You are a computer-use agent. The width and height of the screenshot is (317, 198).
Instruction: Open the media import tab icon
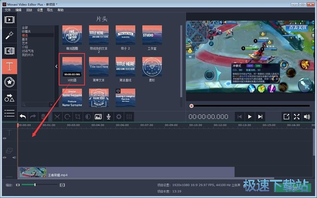(9, 20)
